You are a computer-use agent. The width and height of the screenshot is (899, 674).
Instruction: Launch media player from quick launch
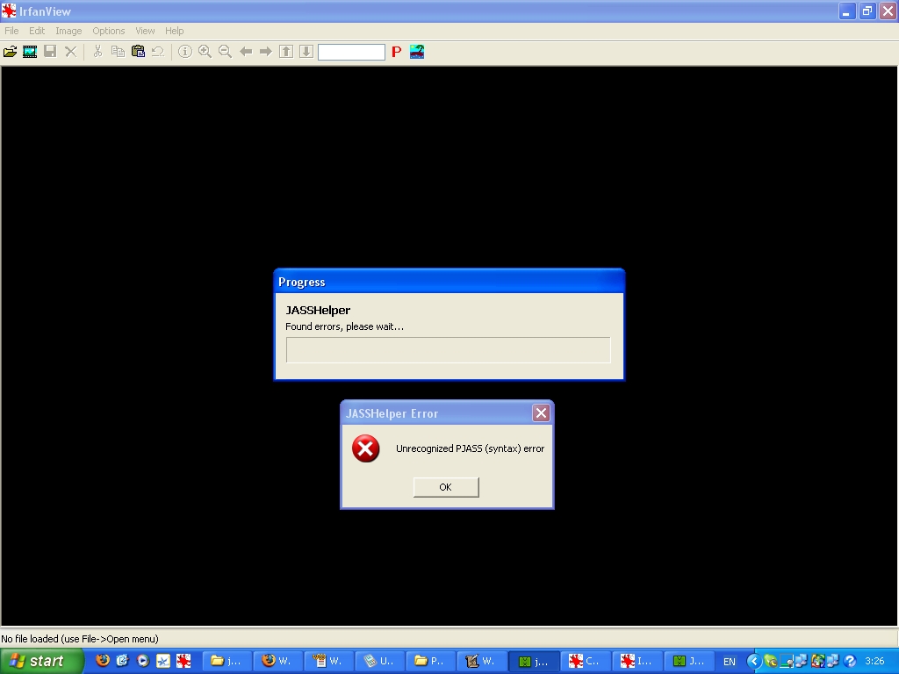143,661
